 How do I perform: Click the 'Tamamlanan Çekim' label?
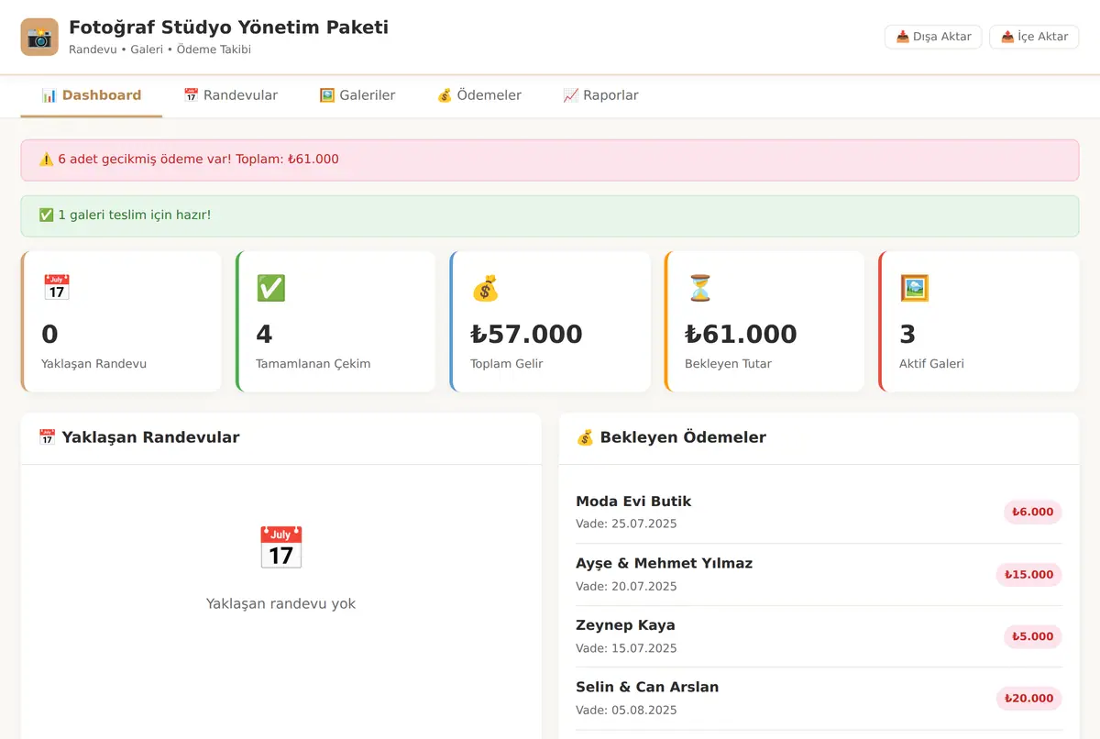point(313,364)
